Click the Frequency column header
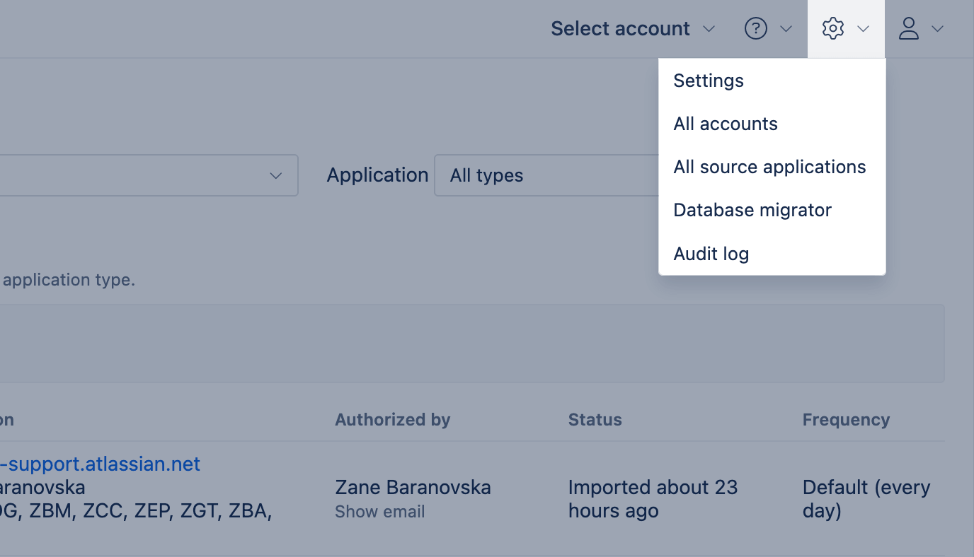Image resolution: width=974 pixels, height=557 pixels. coord(846,420)
